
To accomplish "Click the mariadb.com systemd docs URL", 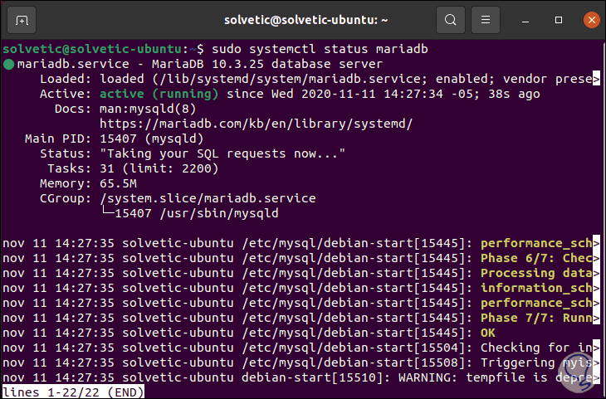I will pyautogui.click(x=256, y=124).
